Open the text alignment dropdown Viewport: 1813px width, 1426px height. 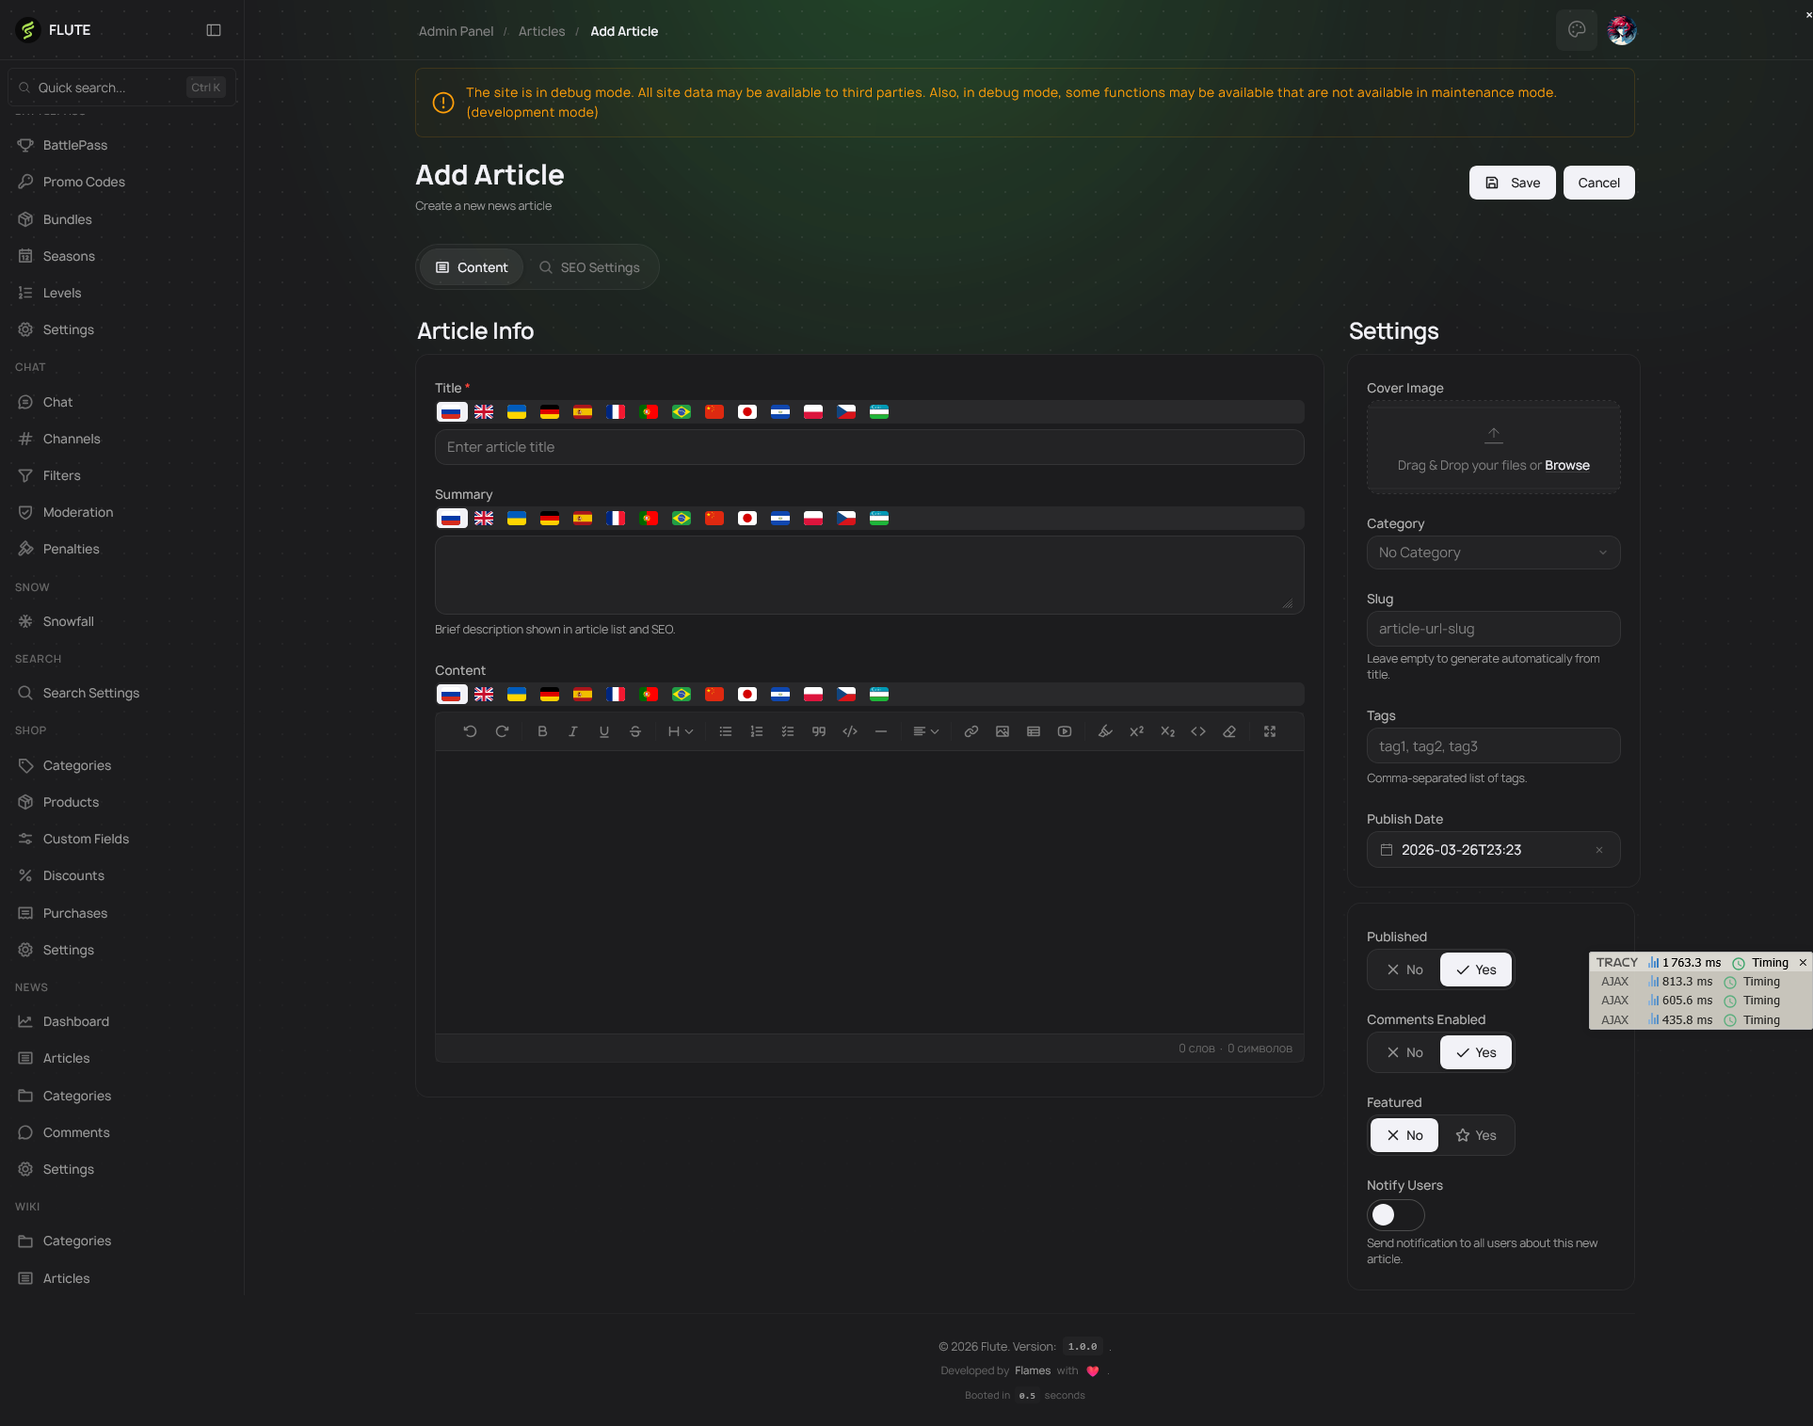925,731
